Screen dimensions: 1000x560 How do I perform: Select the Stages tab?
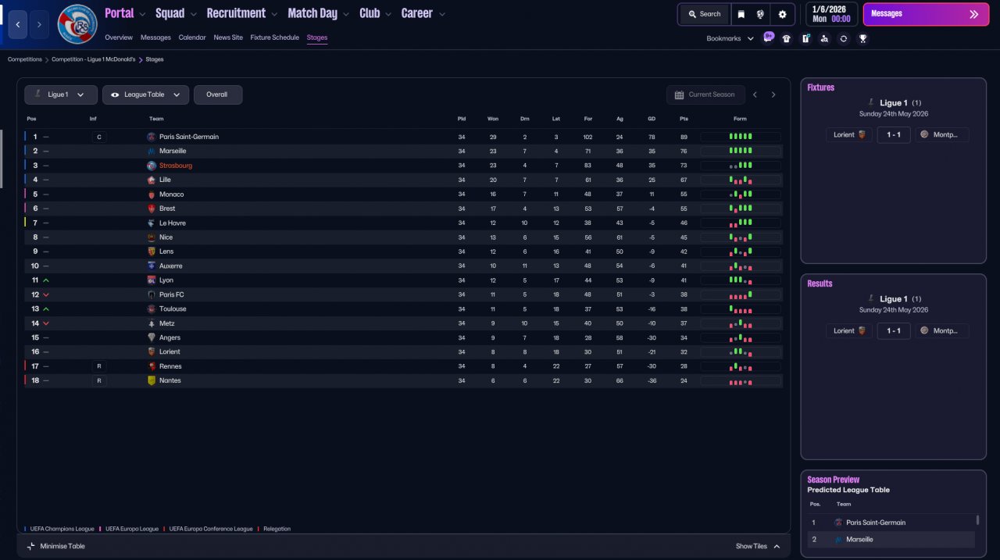pyautogui.click(x=317, y=37)
